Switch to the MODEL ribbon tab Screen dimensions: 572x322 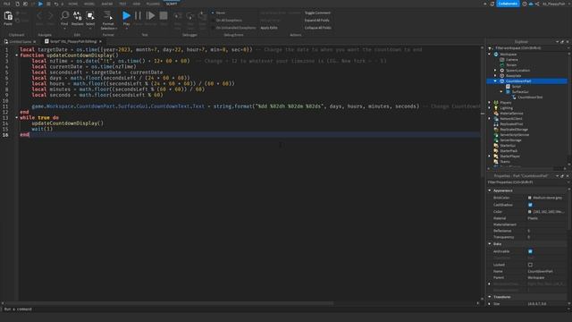click(89, 4)
